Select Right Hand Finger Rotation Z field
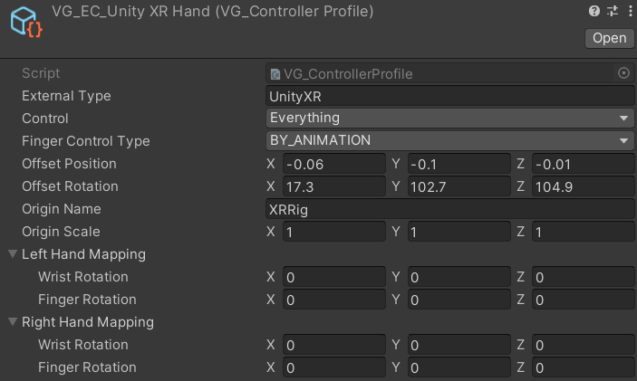The height and width of the screenshot is (381, 637). point(583,367)
